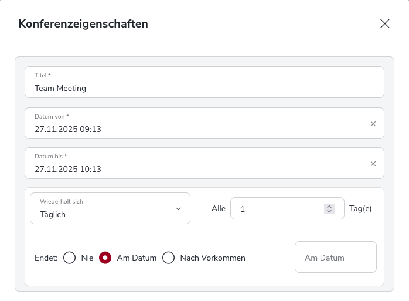Select the Nie radio button
Screen dimensions: 409x301
(70, 258)
